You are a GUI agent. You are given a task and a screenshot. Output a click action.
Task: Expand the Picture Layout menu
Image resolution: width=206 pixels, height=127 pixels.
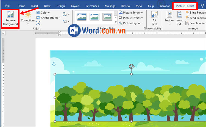pos(131,23)
